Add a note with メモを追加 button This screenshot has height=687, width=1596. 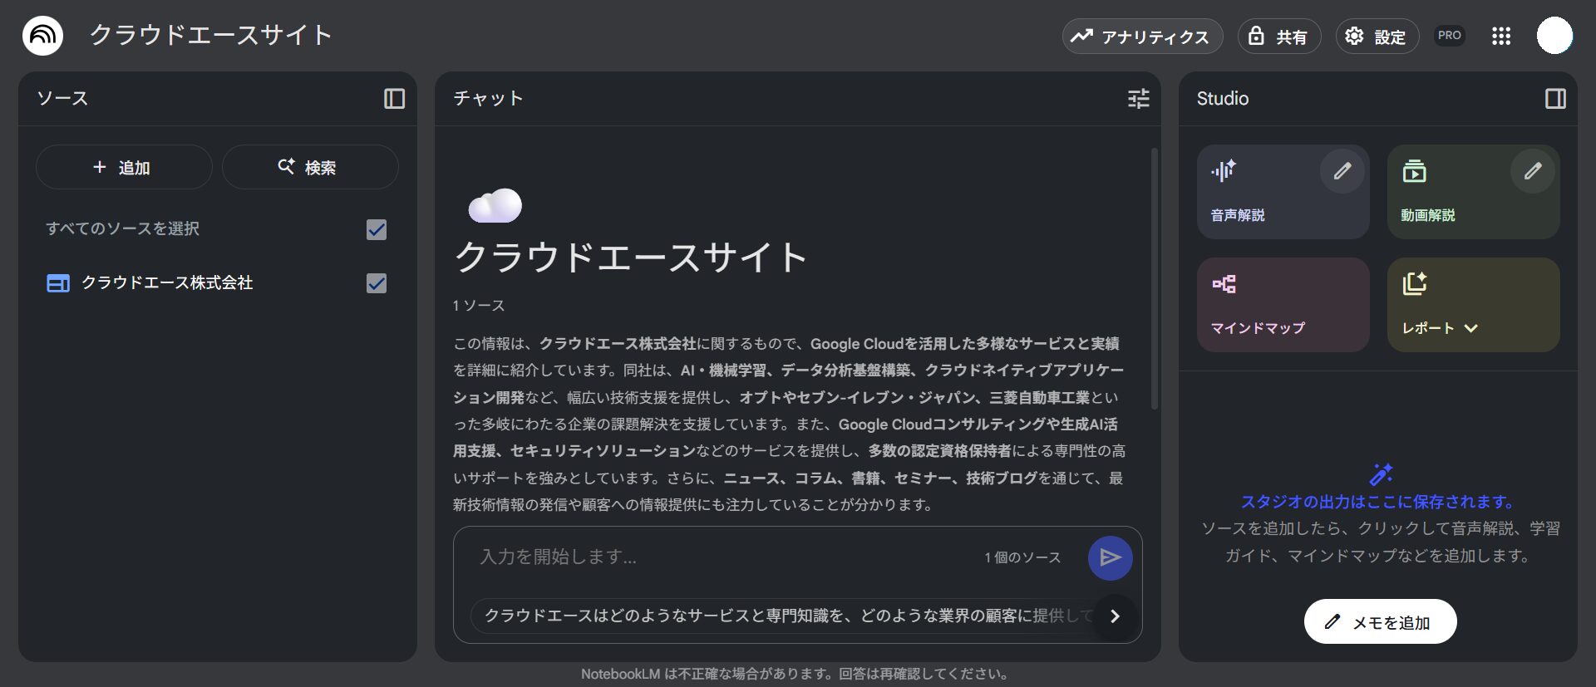coord(1380,621)
